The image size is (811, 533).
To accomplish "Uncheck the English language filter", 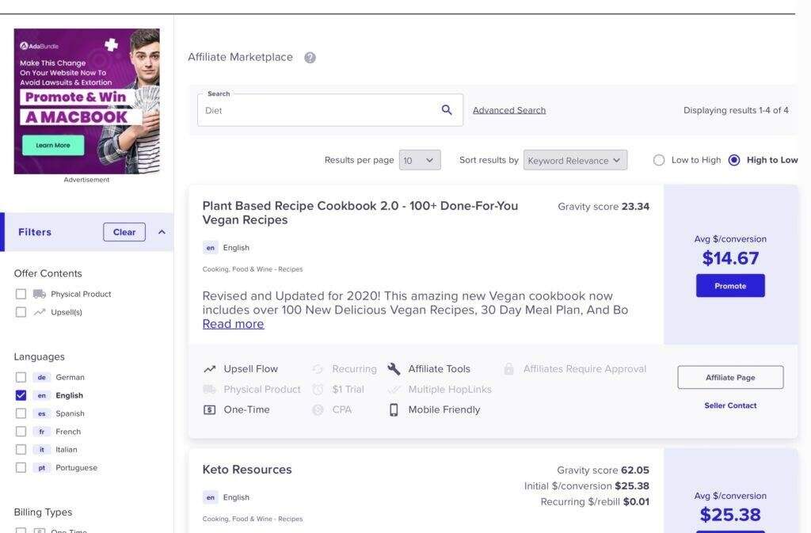I will tap(21, 395).
